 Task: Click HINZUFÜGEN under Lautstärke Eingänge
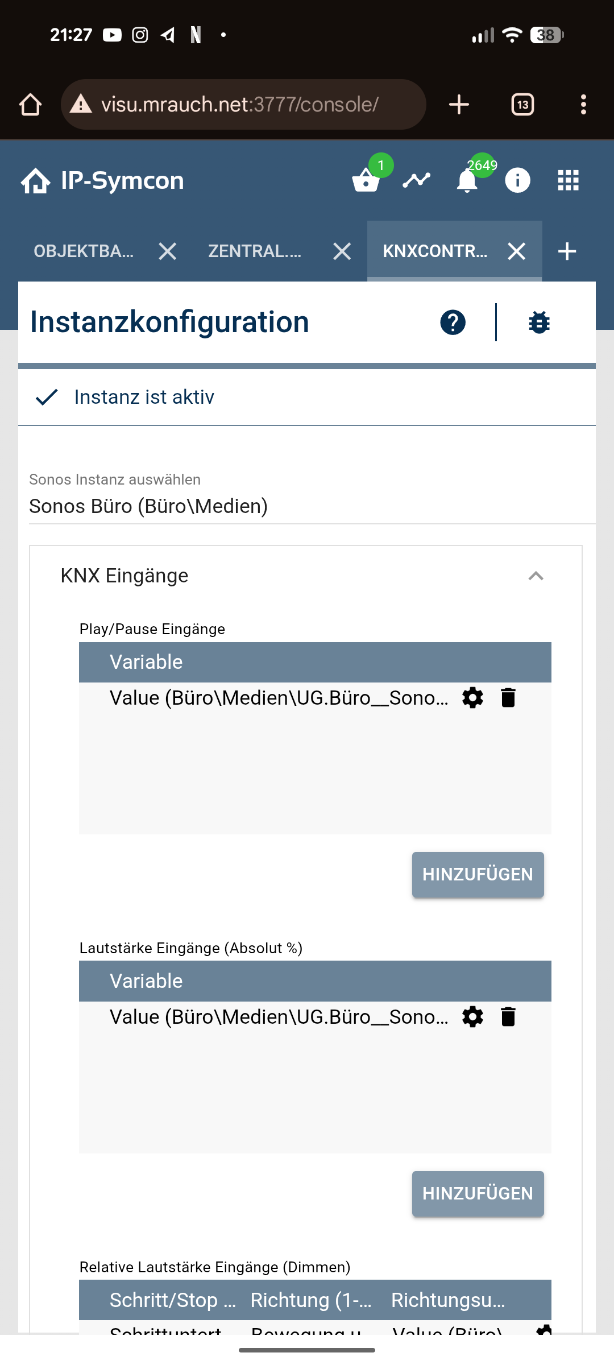pos(478,1194)
